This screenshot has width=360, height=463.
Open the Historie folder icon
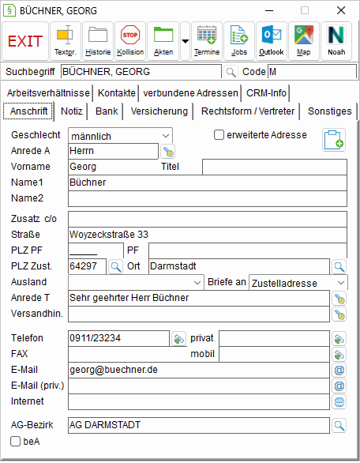point(98,41)
